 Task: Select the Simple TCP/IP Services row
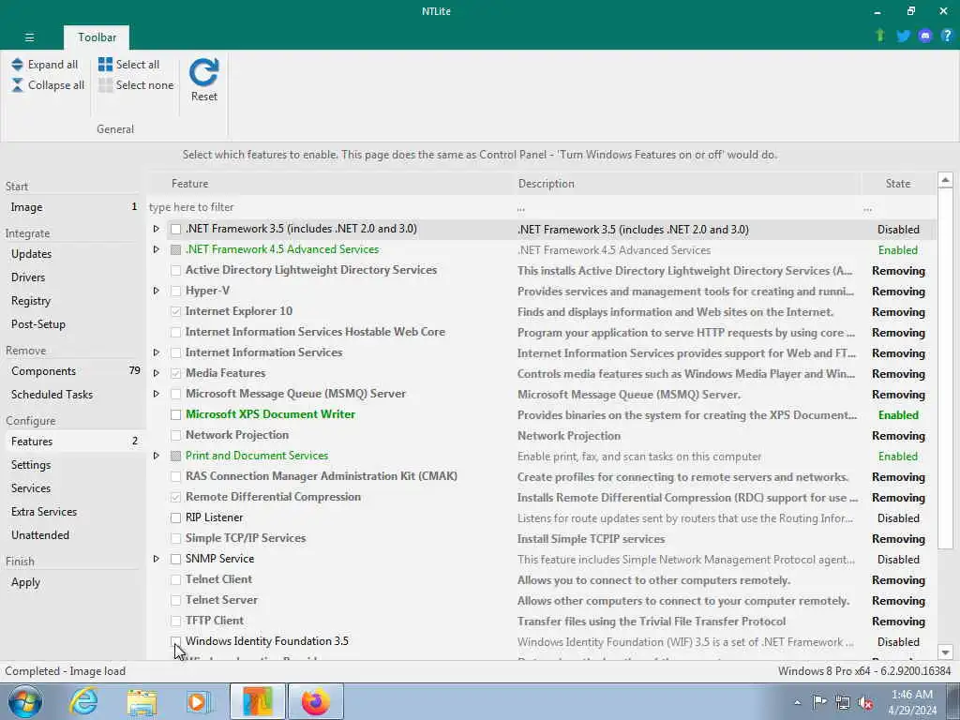tap(542, 538)
